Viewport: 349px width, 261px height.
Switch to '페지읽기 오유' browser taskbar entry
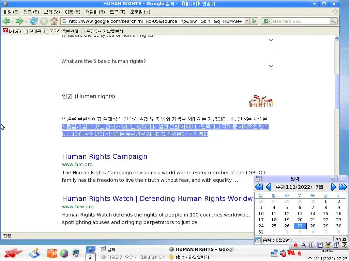[134, 257]
